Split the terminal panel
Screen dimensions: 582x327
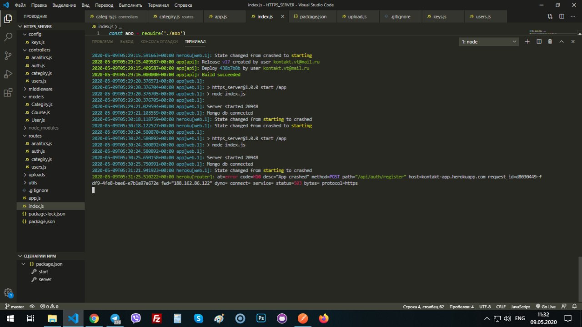pyautogui.click(x=539, y=41)
